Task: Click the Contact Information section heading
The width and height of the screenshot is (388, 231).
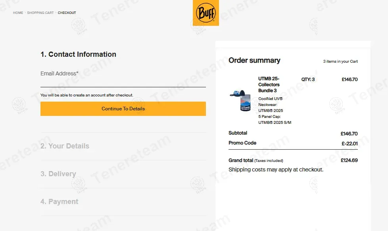Action: click(78, 54)
